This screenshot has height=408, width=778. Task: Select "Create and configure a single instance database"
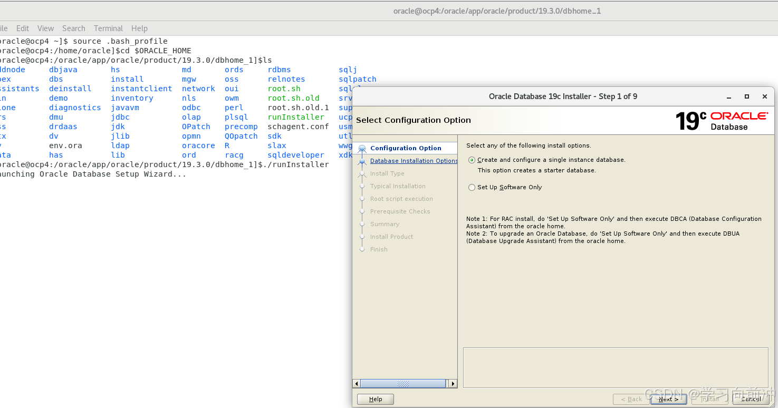pyautogui.click(x=472, y=160)
